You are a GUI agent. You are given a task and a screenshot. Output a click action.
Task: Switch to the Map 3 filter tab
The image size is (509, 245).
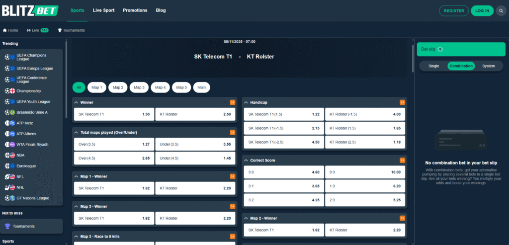139,87
